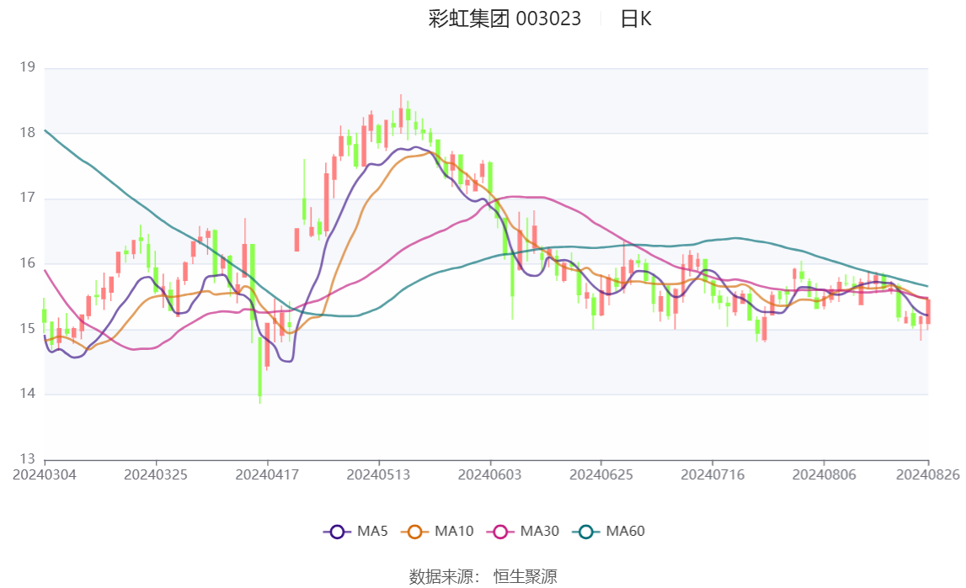966x588 pixels.
Task: Click the y-axis value 15
Action: click(28, 328)
